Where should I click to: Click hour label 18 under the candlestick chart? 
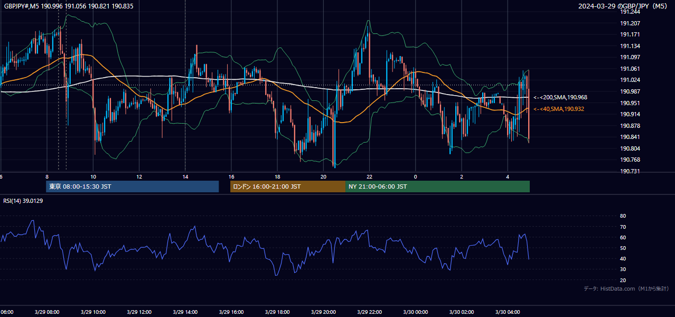277,176
